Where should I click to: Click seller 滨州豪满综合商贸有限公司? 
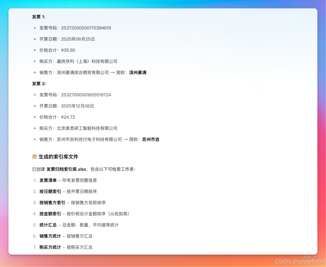pyautogui.click(x=83, y=72)
